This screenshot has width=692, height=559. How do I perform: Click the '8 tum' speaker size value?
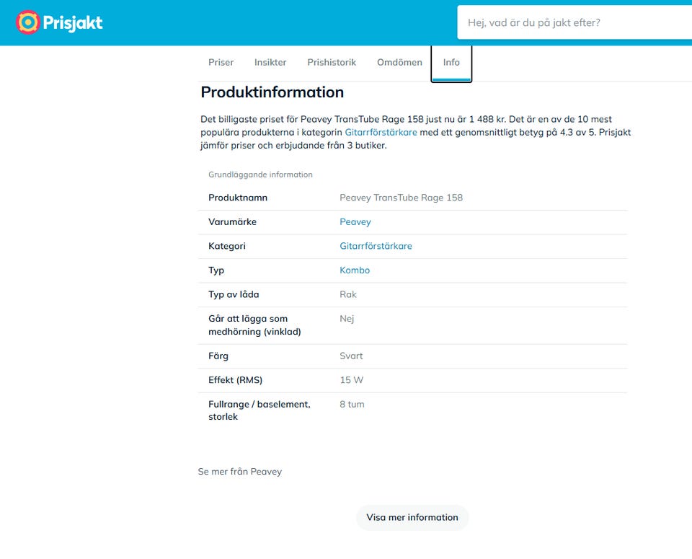(352, 405)
